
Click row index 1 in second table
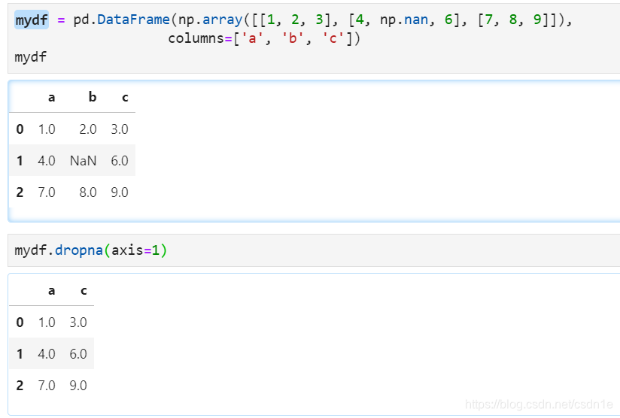pos(20,354)
